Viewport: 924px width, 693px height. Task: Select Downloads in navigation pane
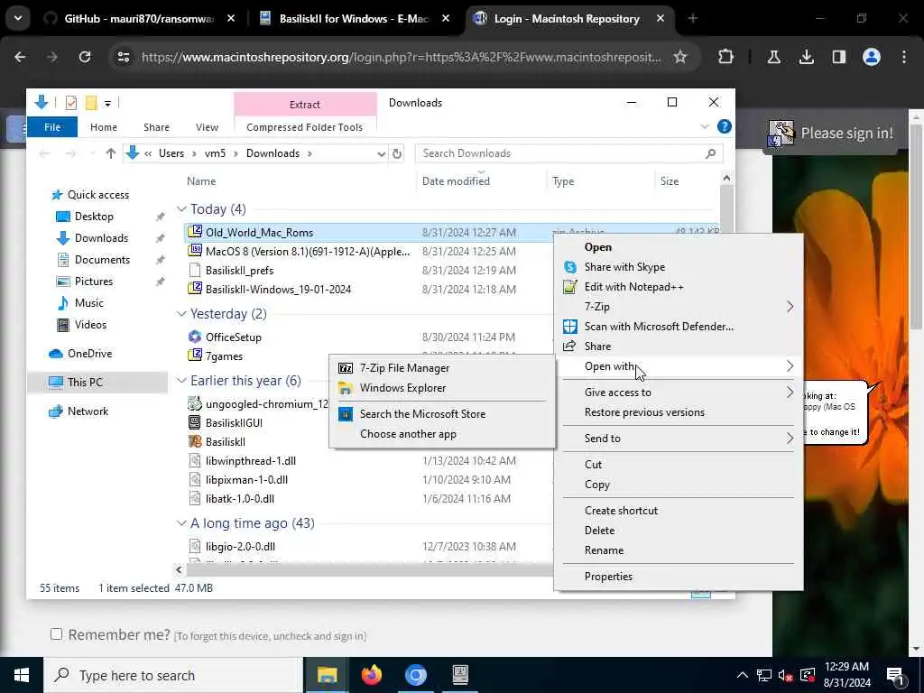coord(101,238)
